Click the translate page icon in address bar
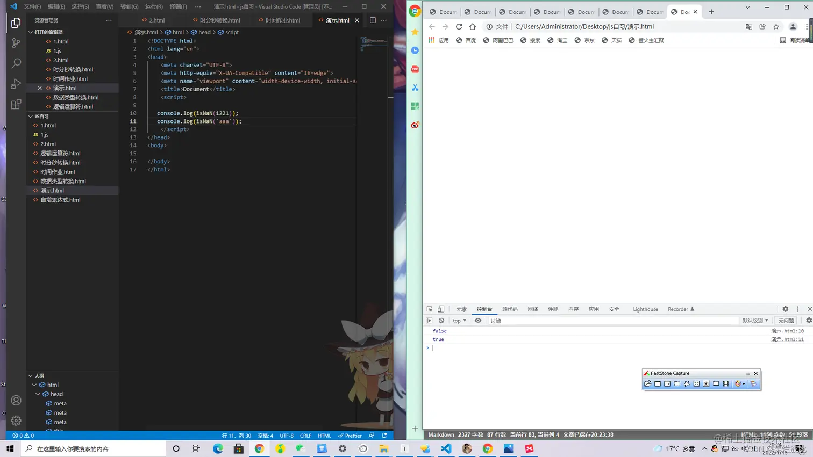 point(749,26)
